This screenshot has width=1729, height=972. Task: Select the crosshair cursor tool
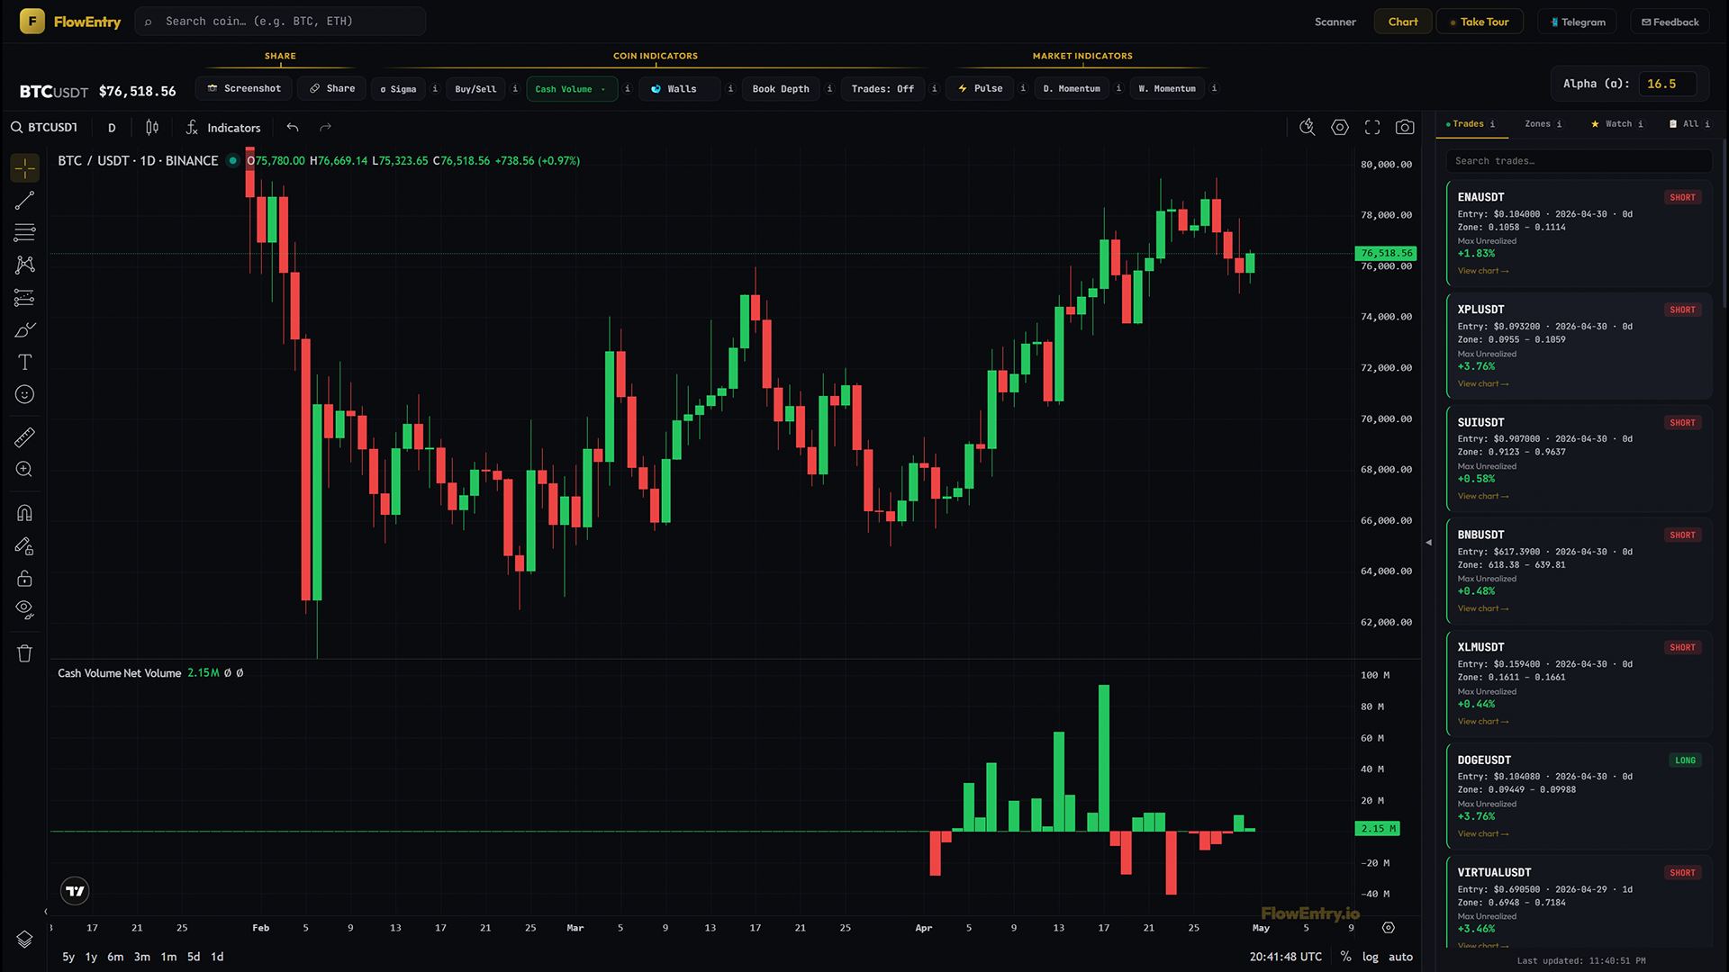coord(24,168)
